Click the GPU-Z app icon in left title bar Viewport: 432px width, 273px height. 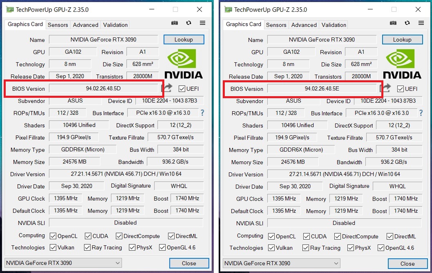[x=10, y=10]
